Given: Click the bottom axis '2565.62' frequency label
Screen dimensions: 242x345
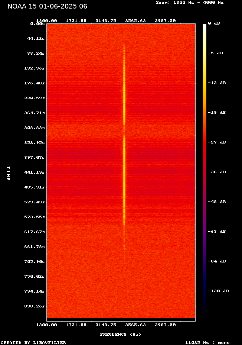Looking at the screenshot, I should [x=135, y=325].
